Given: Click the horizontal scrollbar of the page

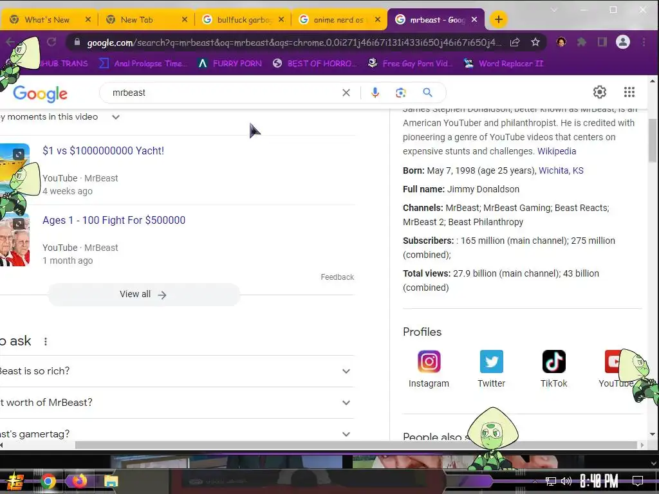Looking at the screenshot, I should pyautogui.click(x=356, y=445).
